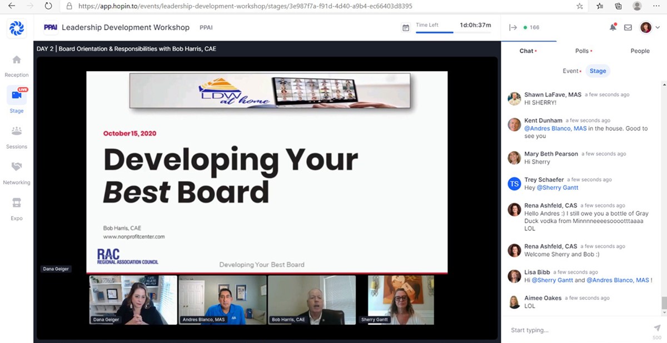Click the @Sherry Gantt mention from Trey Schaefer

point(558,188)
